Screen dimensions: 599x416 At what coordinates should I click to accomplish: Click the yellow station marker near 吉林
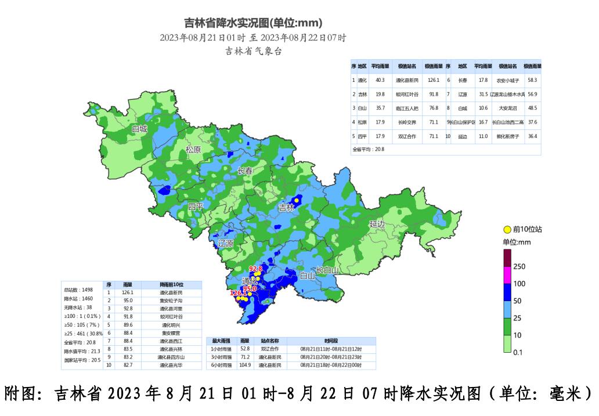pos(296,200)
